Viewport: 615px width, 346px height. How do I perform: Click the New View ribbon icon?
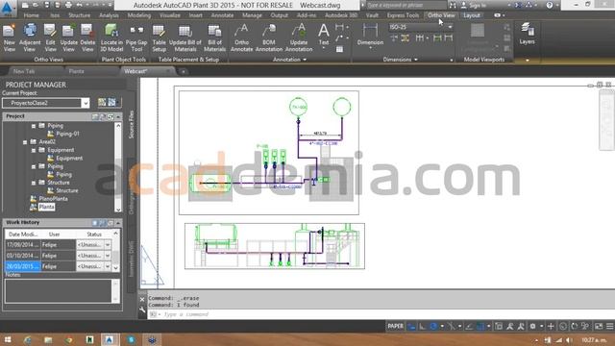tap(9, 37)
